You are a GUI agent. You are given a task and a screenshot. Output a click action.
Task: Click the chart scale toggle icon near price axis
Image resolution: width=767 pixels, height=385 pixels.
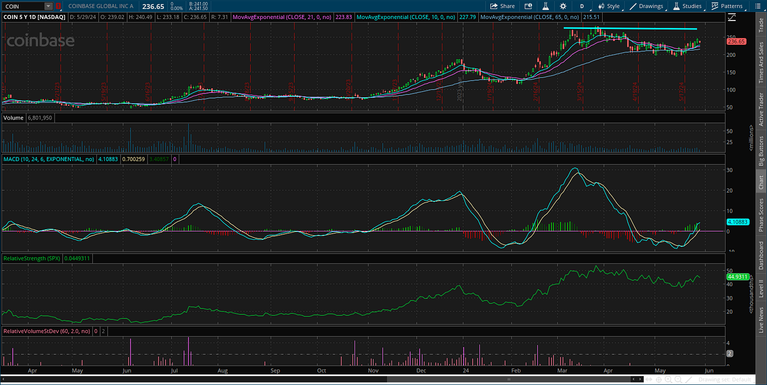pyautogui.click(x=732, y=17)
